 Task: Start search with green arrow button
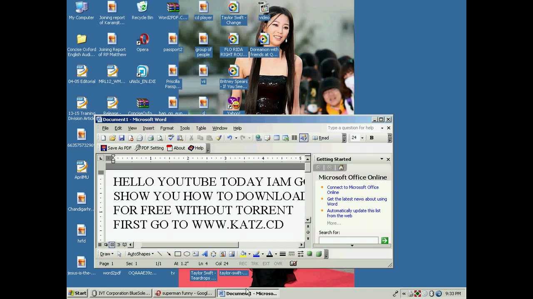coord(384,240)
